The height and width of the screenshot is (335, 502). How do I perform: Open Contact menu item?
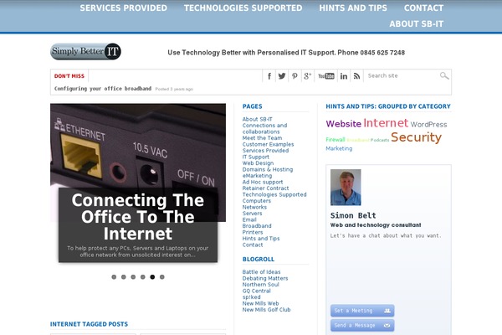click(x=423, y=8)
